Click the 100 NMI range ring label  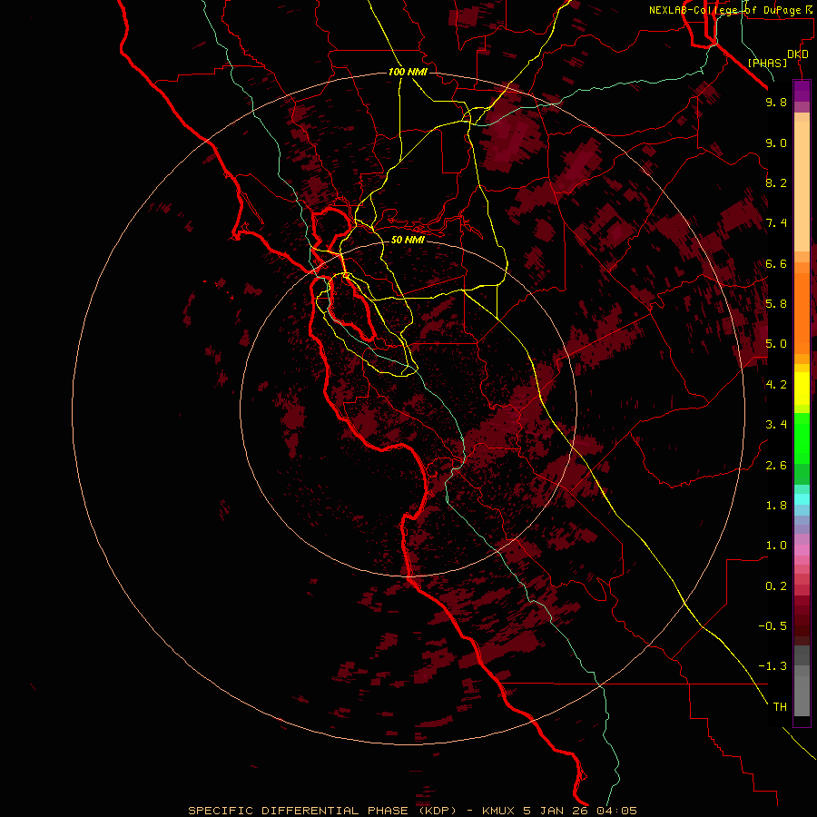(408, 72)
